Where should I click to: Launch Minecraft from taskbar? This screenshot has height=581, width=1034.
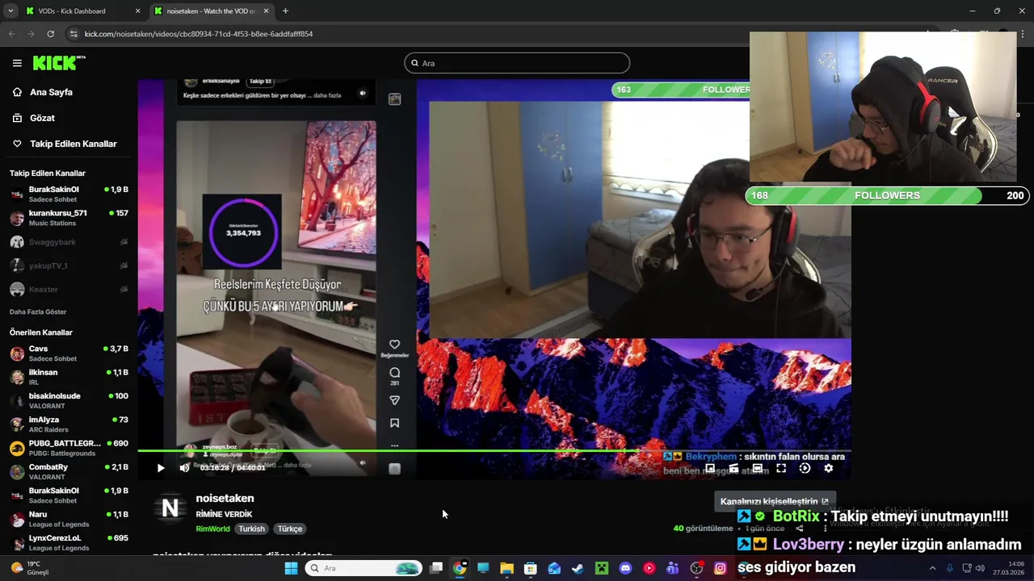click(x=602, y=568)
